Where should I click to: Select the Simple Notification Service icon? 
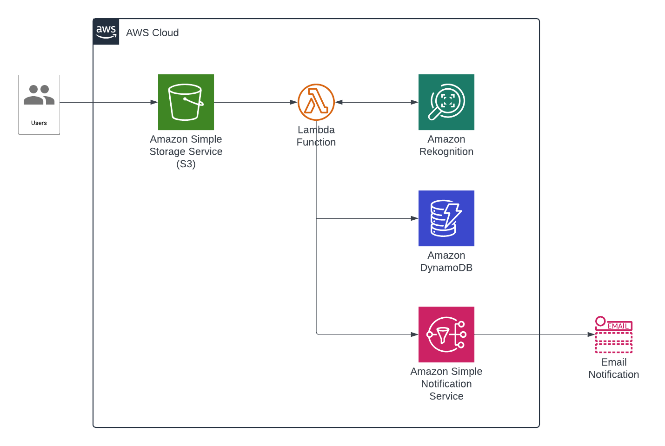tap(446, 334)
